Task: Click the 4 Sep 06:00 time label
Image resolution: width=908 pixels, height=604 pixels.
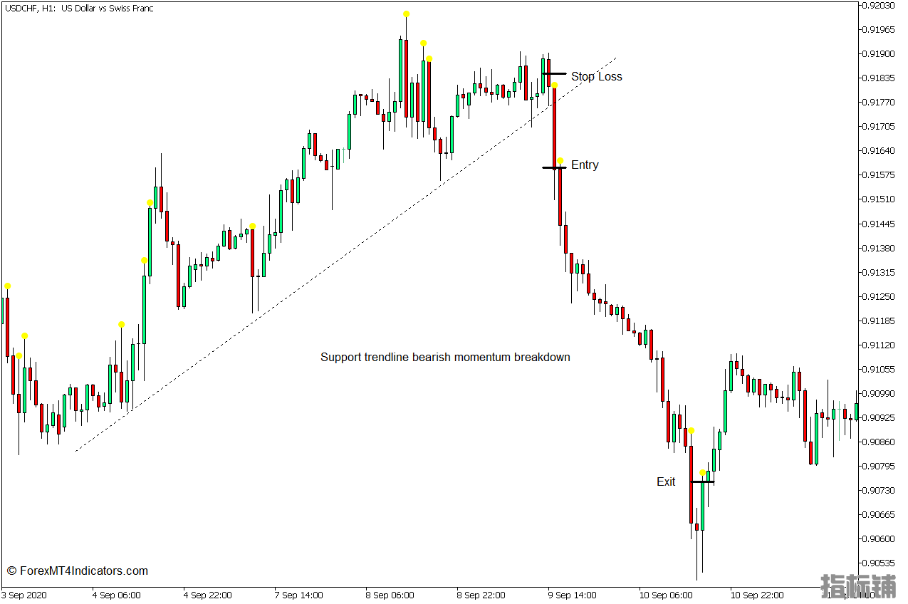Action: [116, 595]
